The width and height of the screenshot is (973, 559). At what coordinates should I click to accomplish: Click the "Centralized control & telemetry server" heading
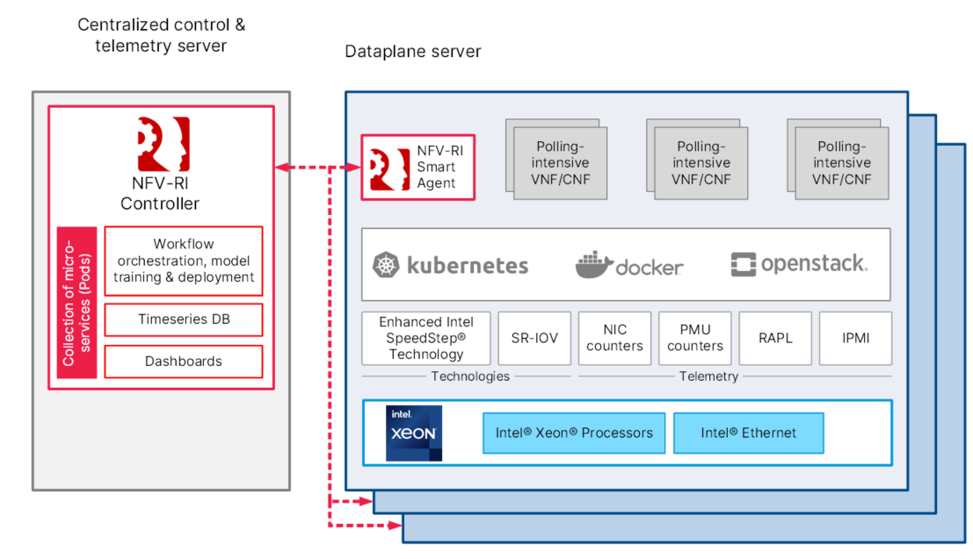[x=162, y=35]
